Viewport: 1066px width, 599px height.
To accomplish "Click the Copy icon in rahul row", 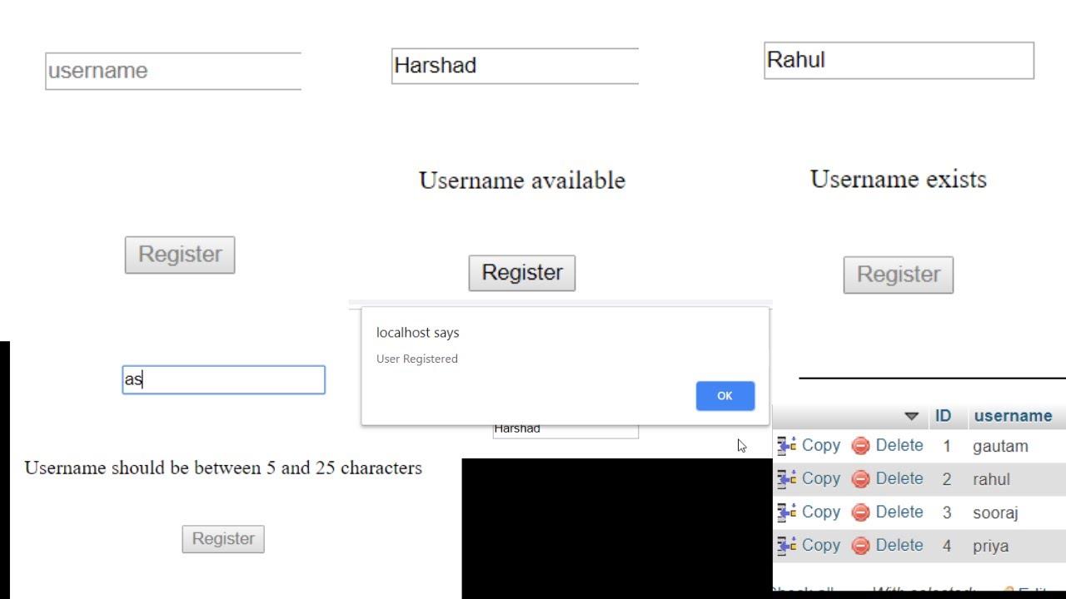I will [786, 479].
